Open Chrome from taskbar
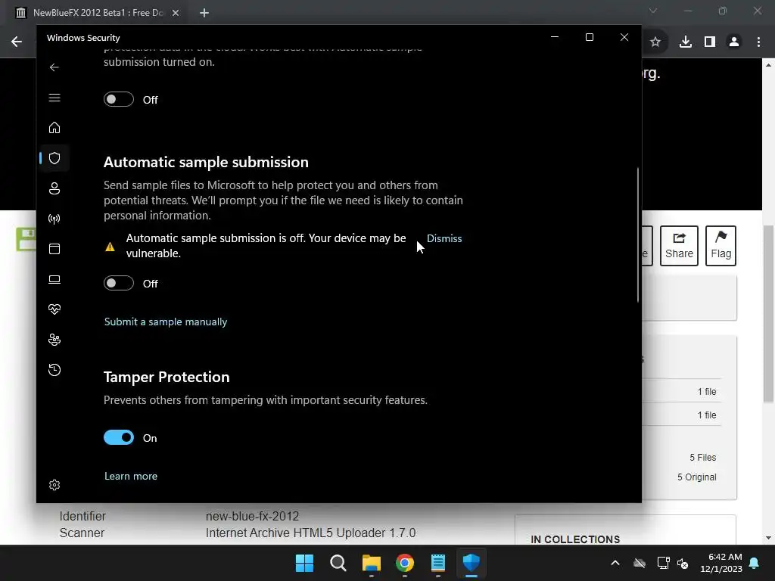The image size is (775, 581). click(x=405, y=563)
